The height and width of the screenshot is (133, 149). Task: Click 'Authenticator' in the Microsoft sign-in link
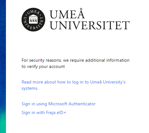(82, 104)
